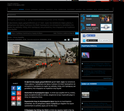Open Σαουδική Αραβία headline link
Screen dimensions: 124x111
coord(97,110)
